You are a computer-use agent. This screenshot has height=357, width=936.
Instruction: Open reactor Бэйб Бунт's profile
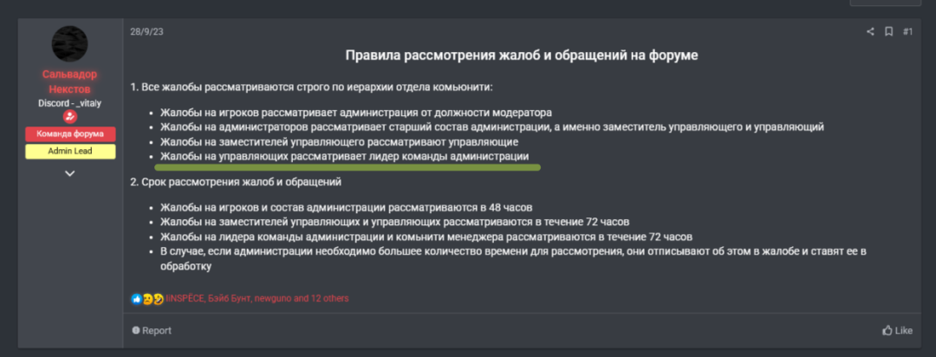228,298
